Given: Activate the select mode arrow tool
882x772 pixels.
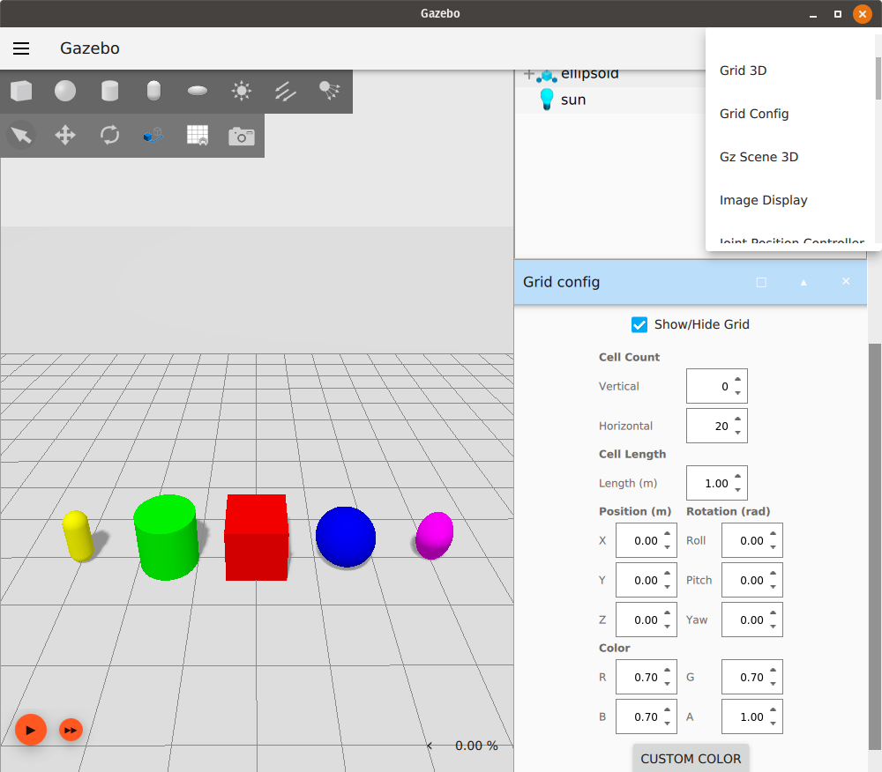Looking at the screenshot, I should click(21, 136).
